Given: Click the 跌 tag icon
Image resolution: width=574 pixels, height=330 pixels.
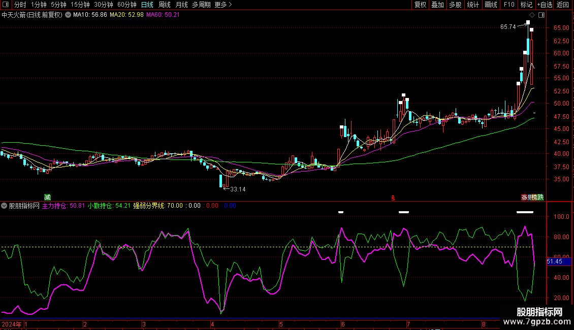Looking at the screenshot, I should click(540, 197).
